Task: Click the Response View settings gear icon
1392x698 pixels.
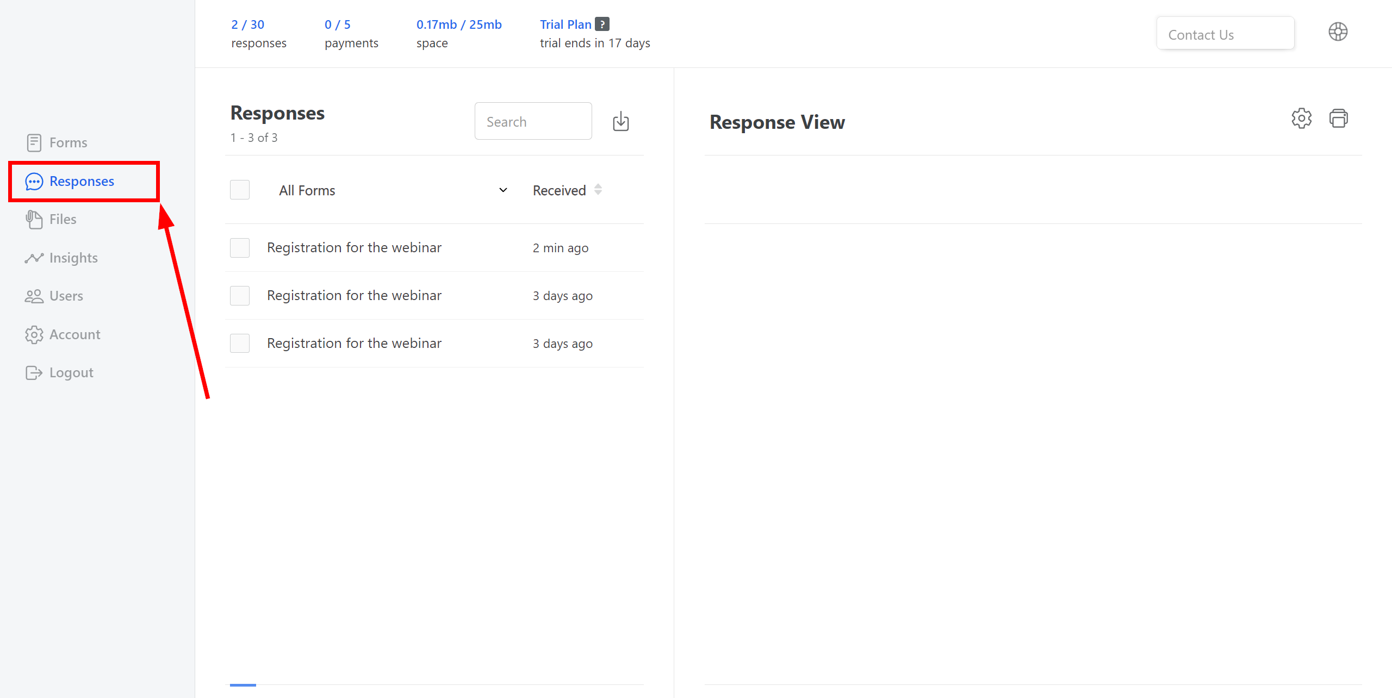Action: (1301, 119)
